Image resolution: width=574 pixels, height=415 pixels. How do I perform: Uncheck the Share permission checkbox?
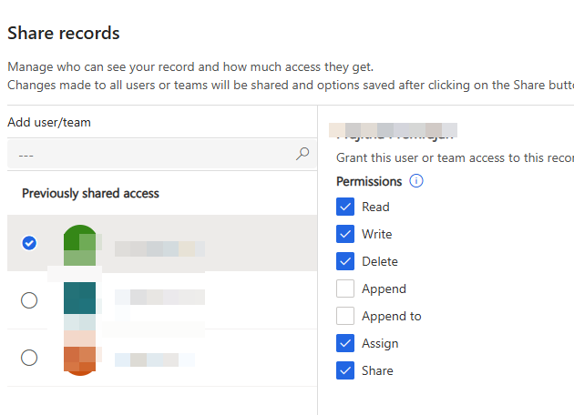coord(345,370)
